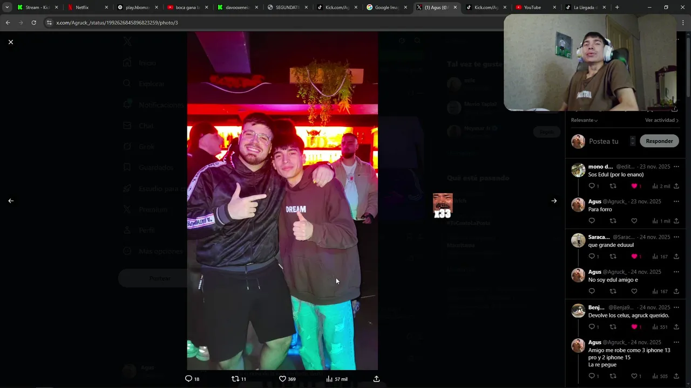
Task: Go to the previous photo arrow
Action: (11, 200)
